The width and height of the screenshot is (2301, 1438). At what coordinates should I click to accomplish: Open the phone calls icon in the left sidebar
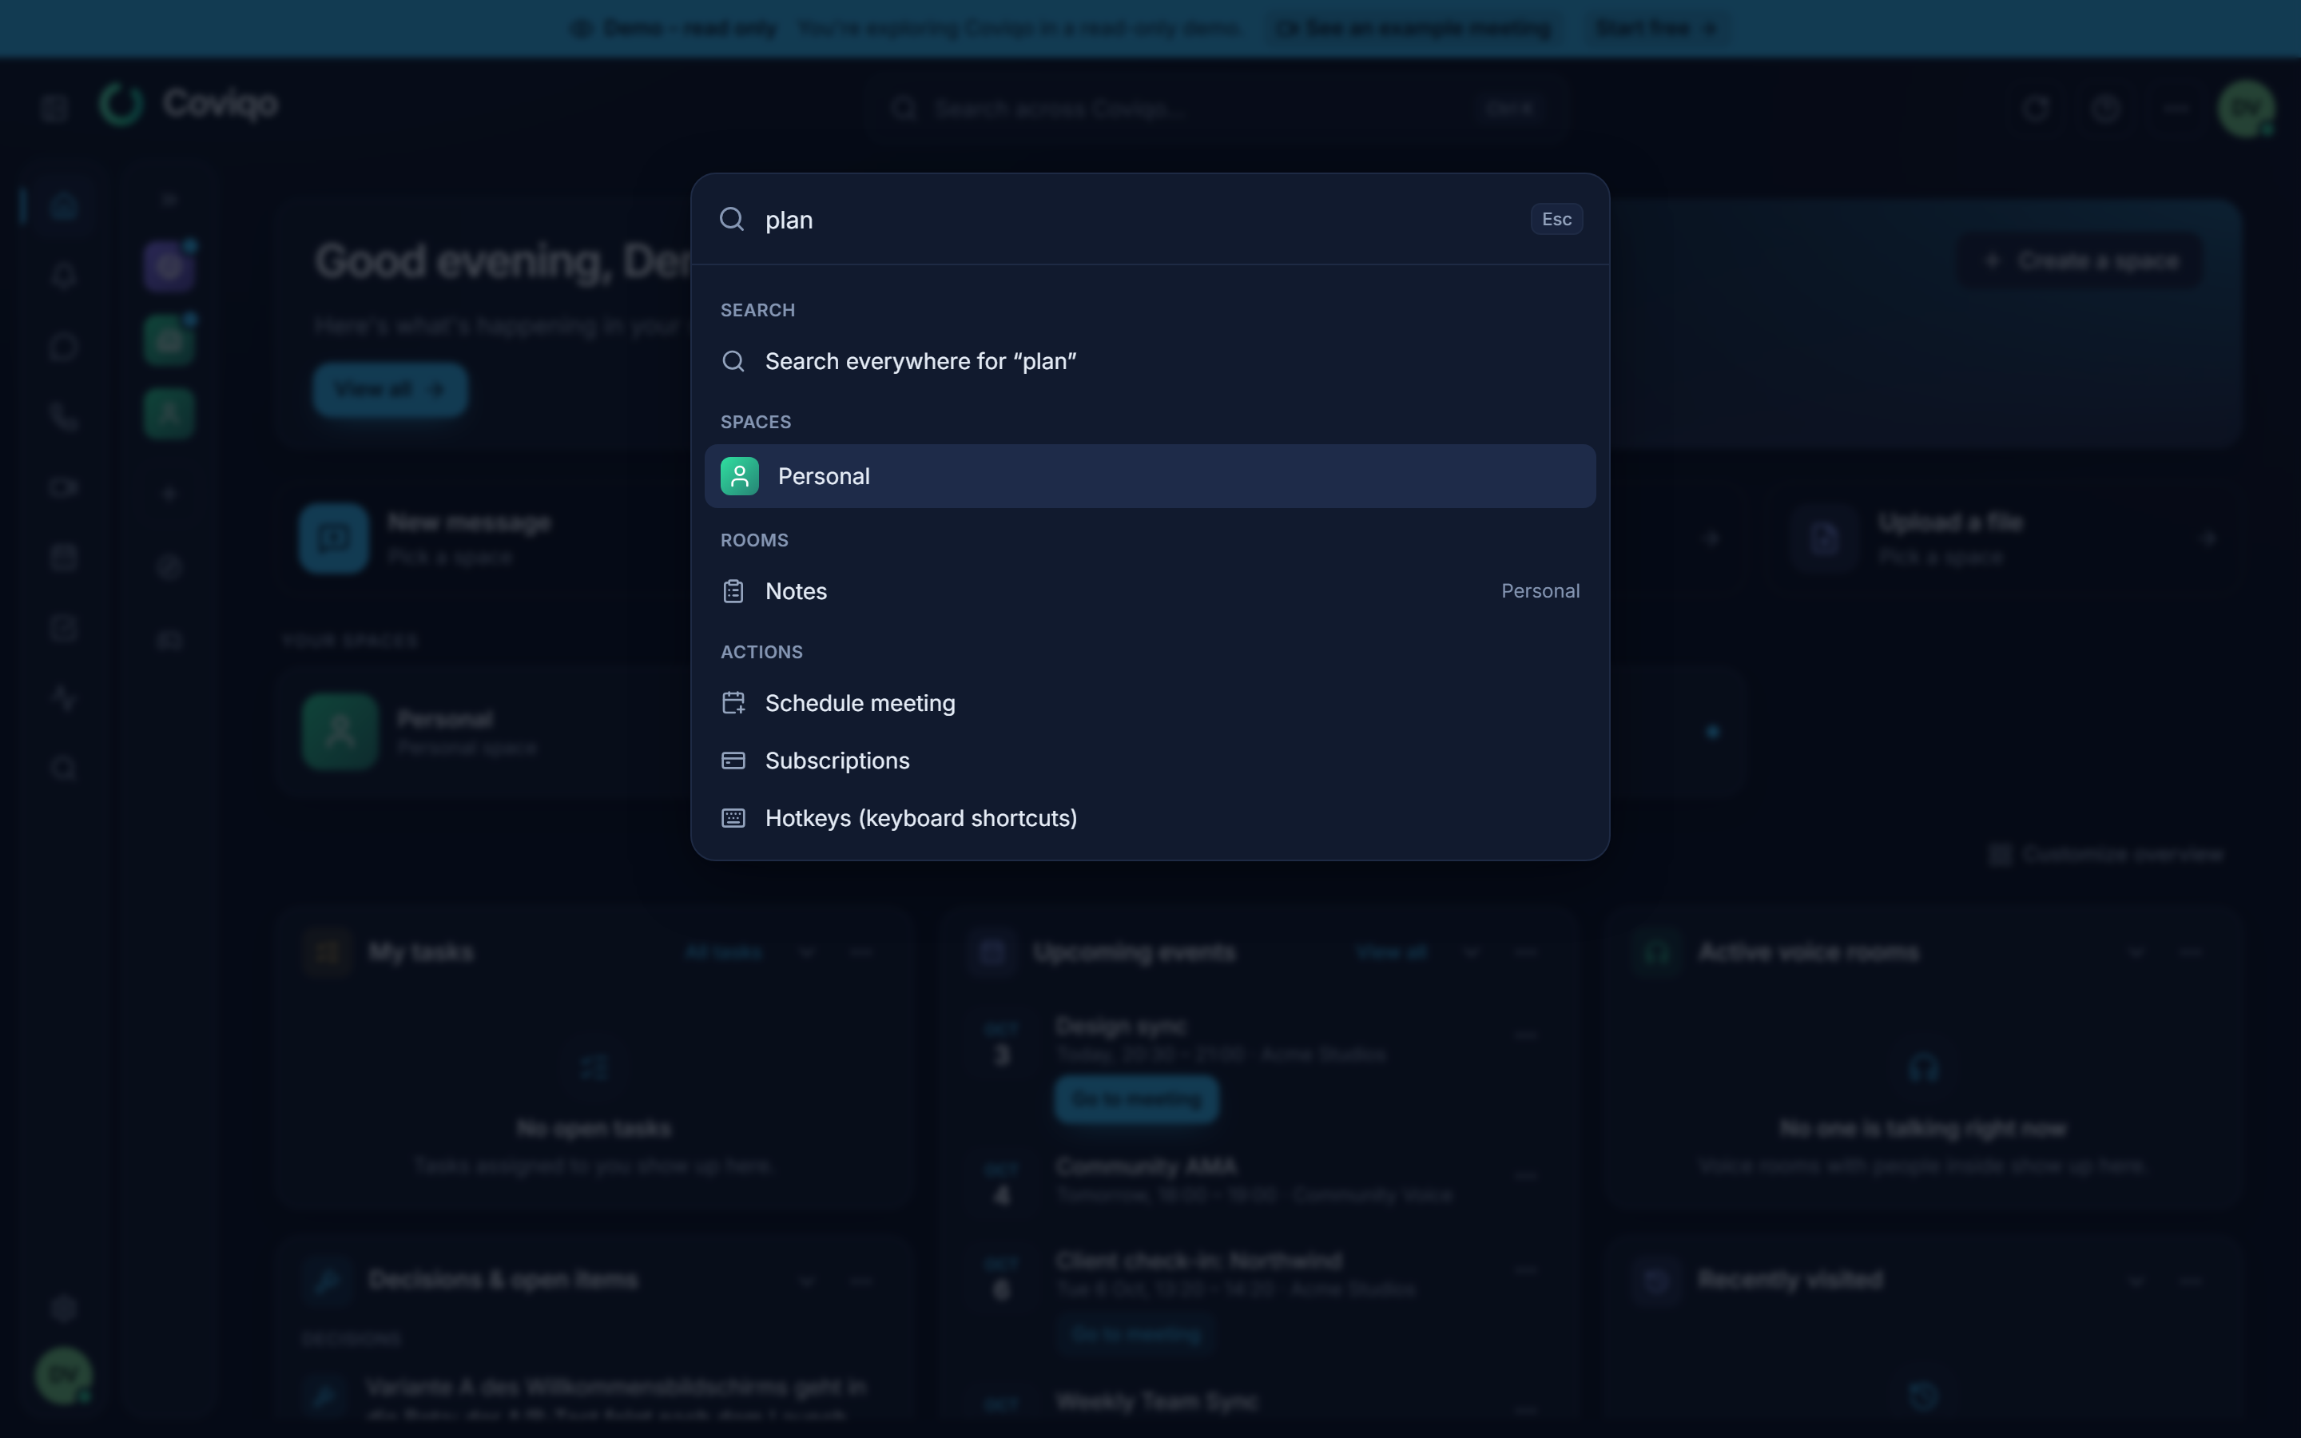pyautogui.click(x=64, y=416)
